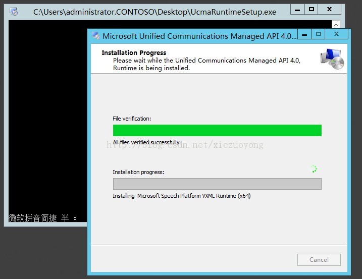362x279 pixels.
Task: Click the installer icon in the UCMA dialog title bar
Action: [x=96, y=36]
